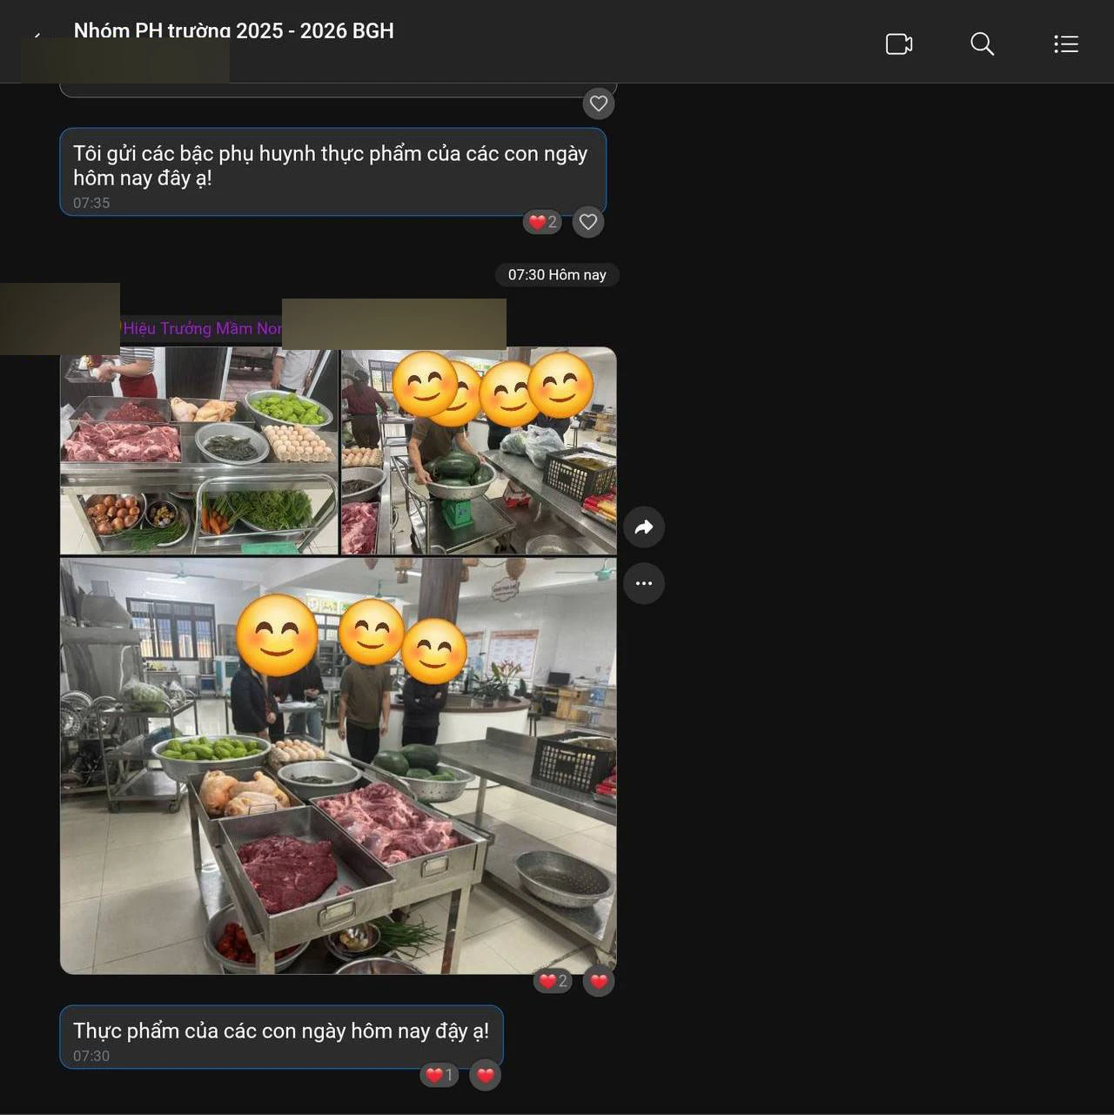
Task: Click the group title Nhóm PH trường 2025 - 2026 BGH
Action: tap(233, 30)
